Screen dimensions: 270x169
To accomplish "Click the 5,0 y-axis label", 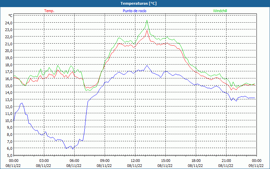I will (9, 155).
